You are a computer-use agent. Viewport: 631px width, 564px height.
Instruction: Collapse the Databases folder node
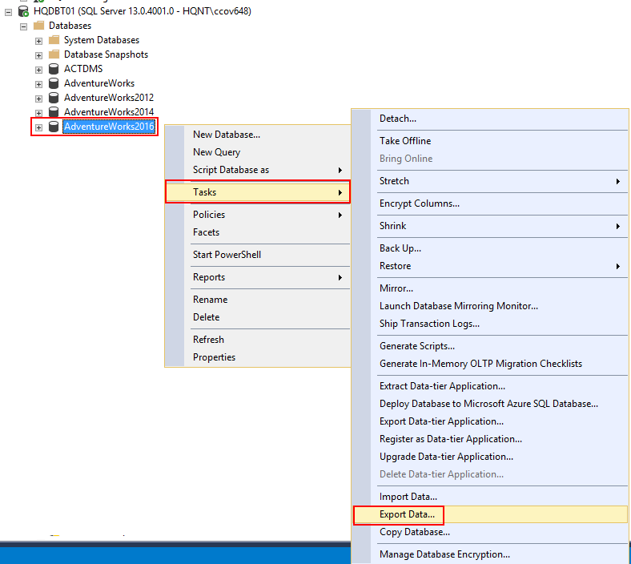[x=24, y=26]
